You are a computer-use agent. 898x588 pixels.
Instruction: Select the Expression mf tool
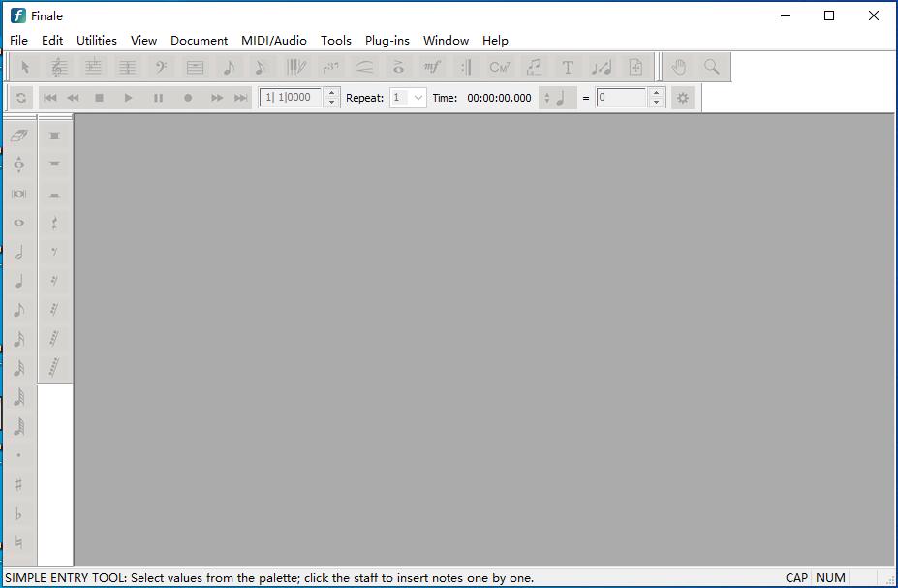(x=432, y=67)
